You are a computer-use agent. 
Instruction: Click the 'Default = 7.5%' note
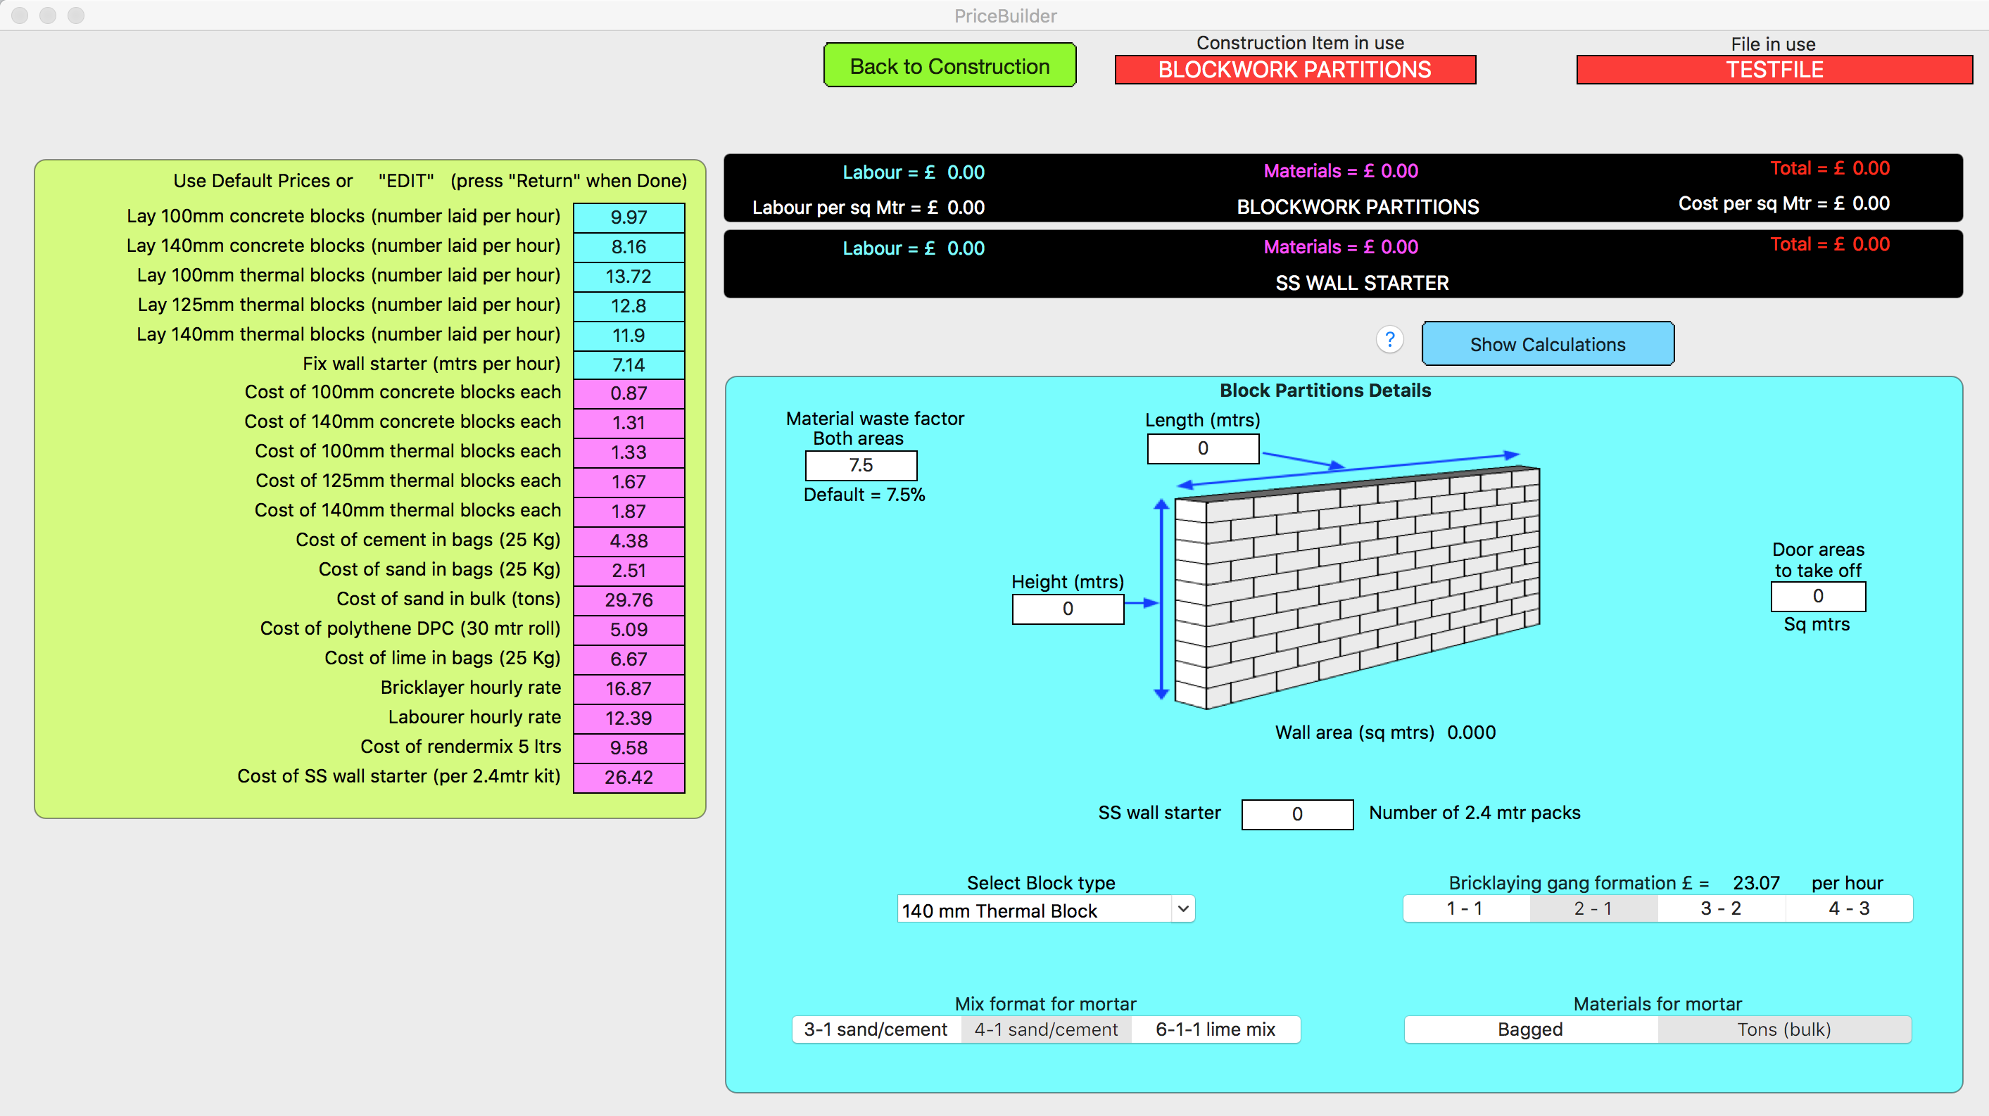click(864, 495)
